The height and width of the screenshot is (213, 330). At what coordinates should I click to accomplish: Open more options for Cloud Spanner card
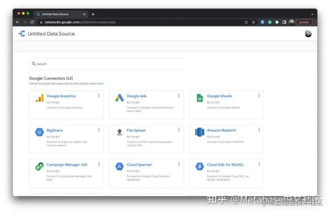click(x=179, y=164)
